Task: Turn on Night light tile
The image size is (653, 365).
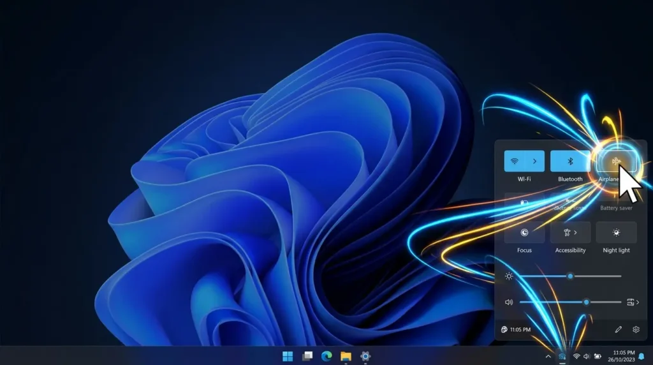Action: [x=617, y=232]
